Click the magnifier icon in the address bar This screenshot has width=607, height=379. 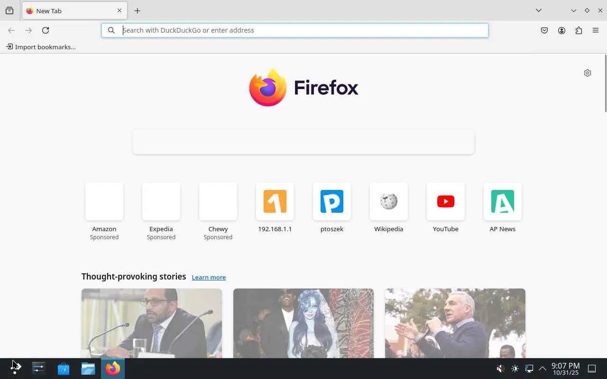pyautogui.click(x=111, y=30)
